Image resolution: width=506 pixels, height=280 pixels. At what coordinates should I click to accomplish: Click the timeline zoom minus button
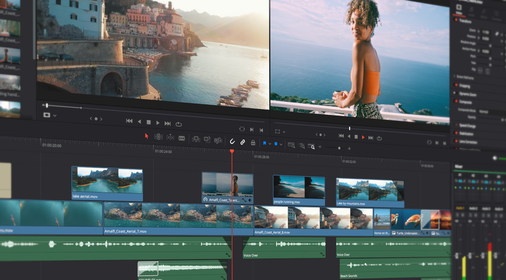[320, 147]
